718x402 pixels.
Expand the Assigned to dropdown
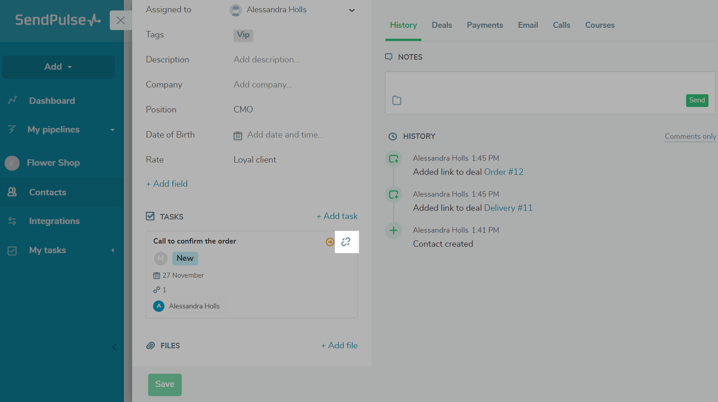point(351,10)
